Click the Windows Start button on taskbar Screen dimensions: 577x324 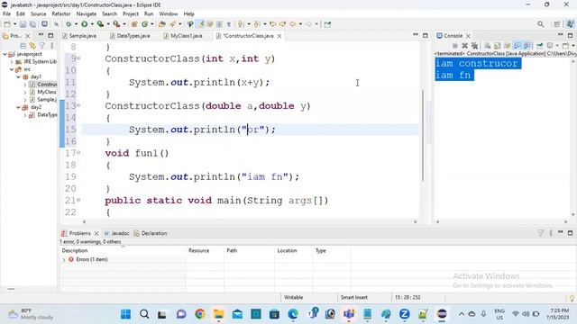(x=125, y=314)
